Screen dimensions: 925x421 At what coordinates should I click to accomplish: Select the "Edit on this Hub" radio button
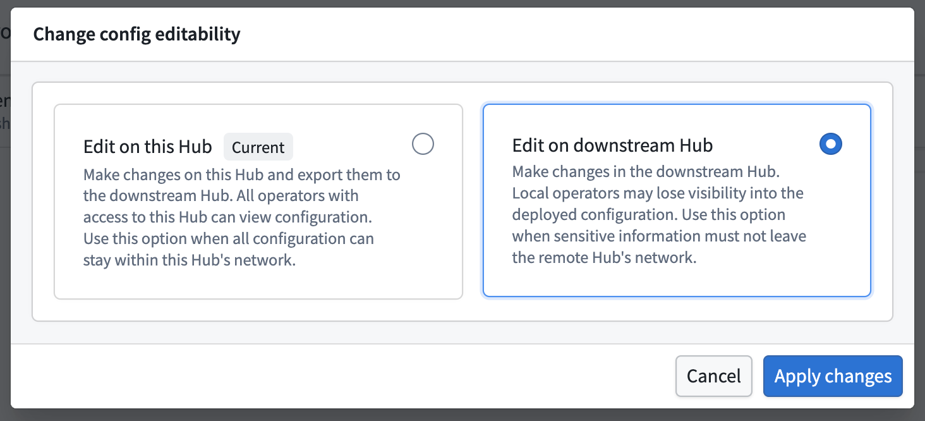(423, 145)
